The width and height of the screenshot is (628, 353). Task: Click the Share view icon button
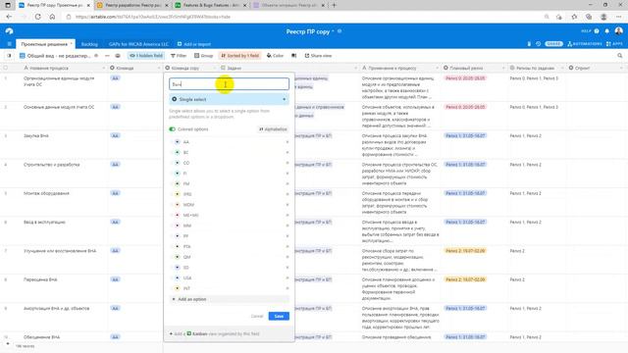(318, 56)
